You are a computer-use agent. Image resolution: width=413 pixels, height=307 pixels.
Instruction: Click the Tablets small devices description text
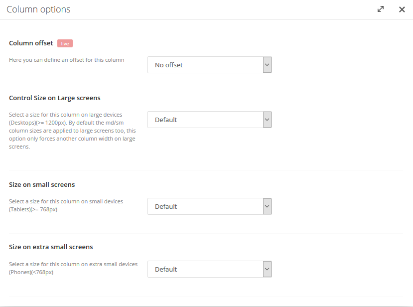pyautogui.click(x=66, y=205)
